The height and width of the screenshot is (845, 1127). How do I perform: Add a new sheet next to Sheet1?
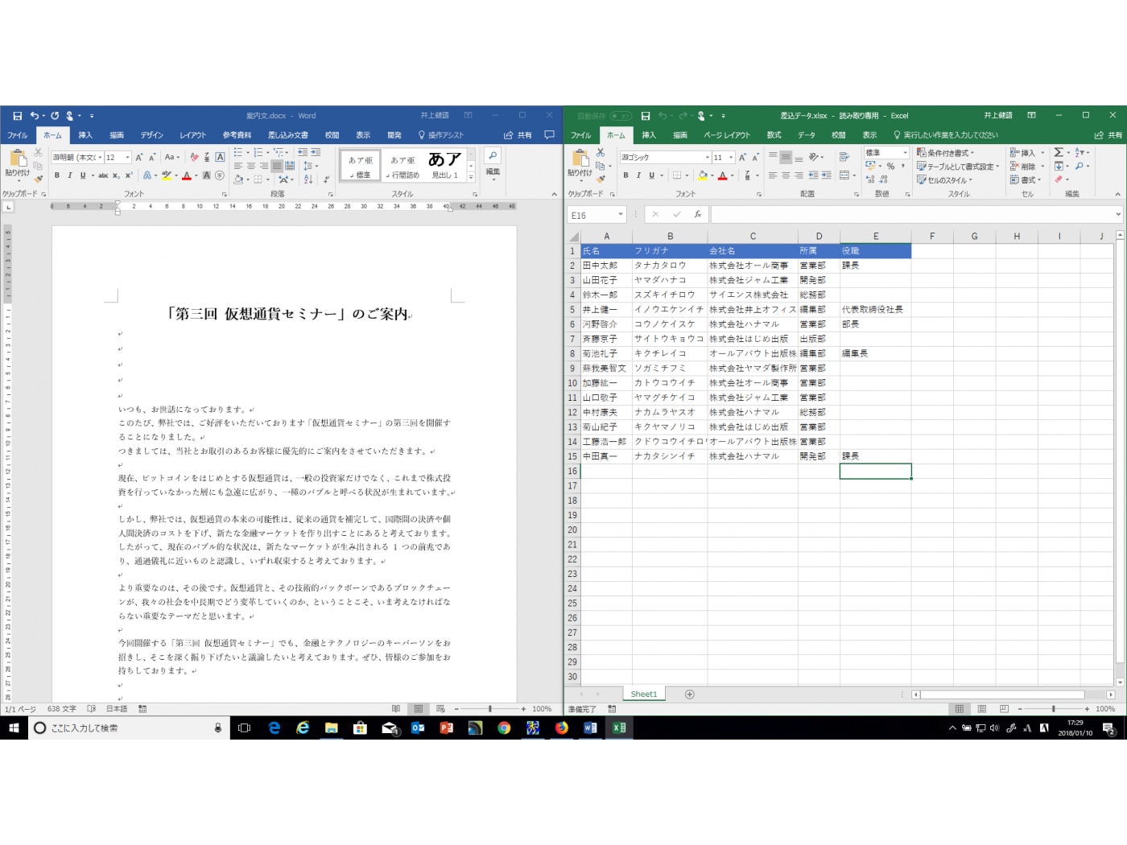coord(689,695)
